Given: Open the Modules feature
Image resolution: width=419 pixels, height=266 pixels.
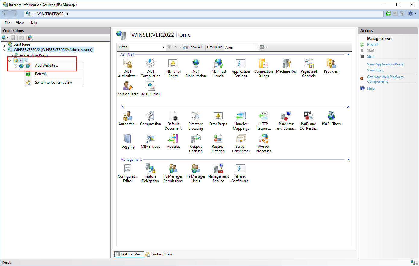Looking at the screenshot, I should (173, 141).
